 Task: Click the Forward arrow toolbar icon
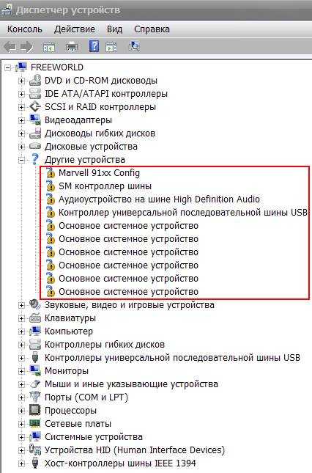tap(26, 47)
